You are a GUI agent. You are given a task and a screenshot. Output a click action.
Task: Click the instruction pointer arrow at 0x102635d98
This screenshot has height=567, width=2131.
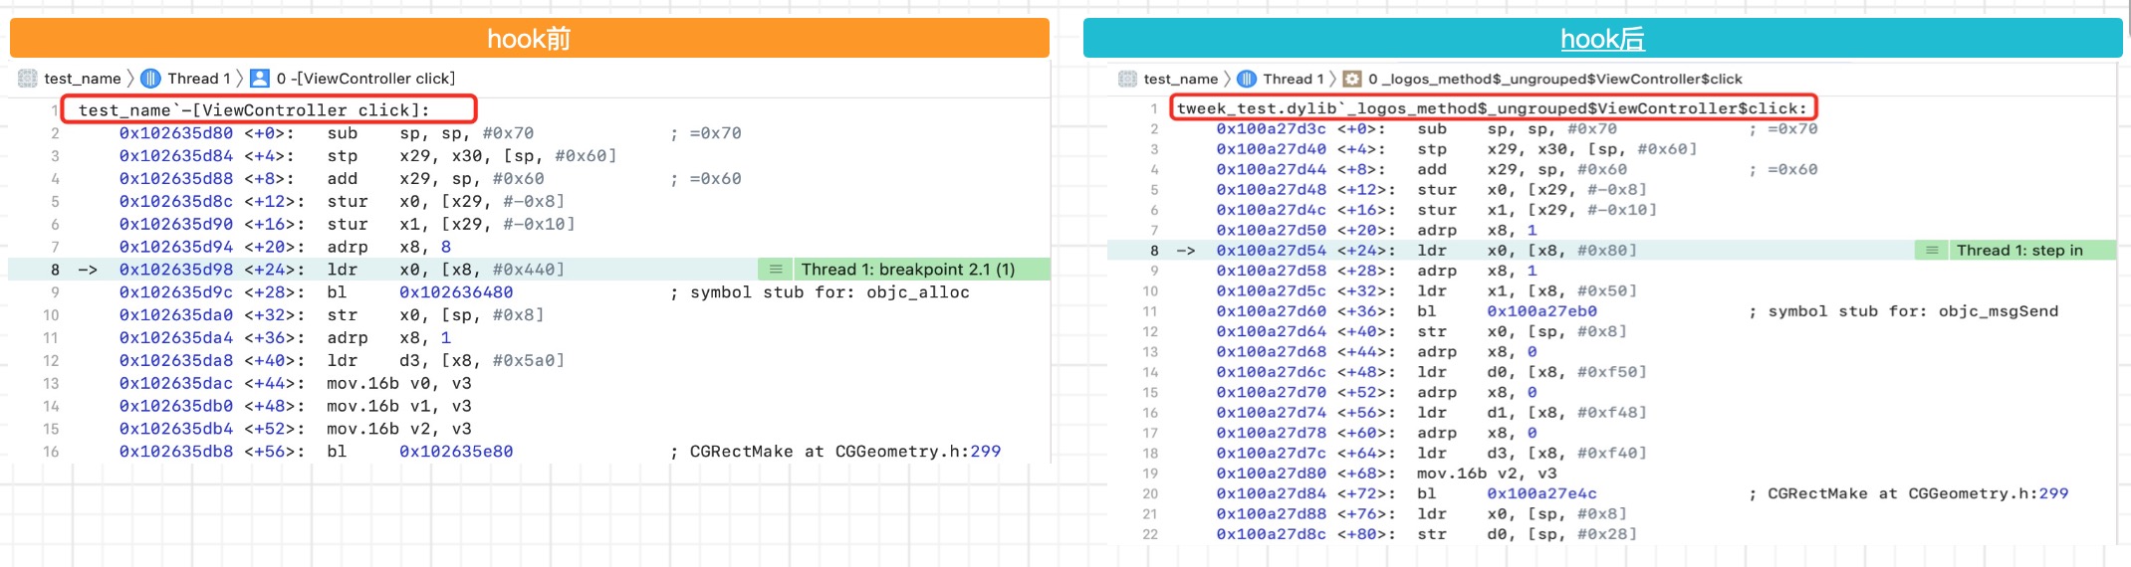(88, 270)
